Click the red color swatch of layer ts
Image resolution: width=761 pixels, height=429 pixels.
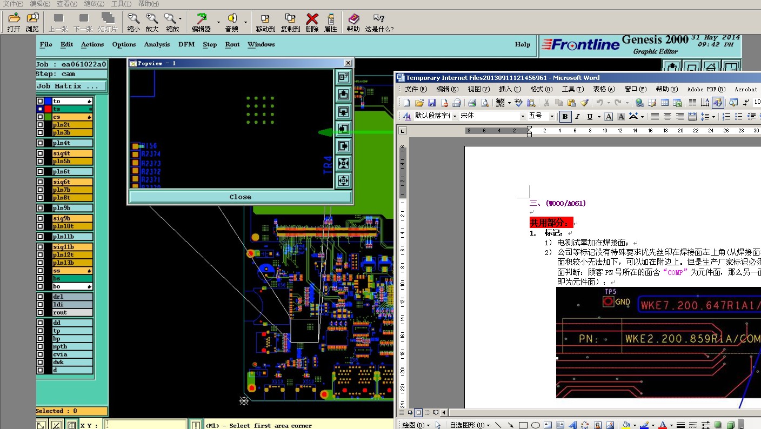pos(48,109)
